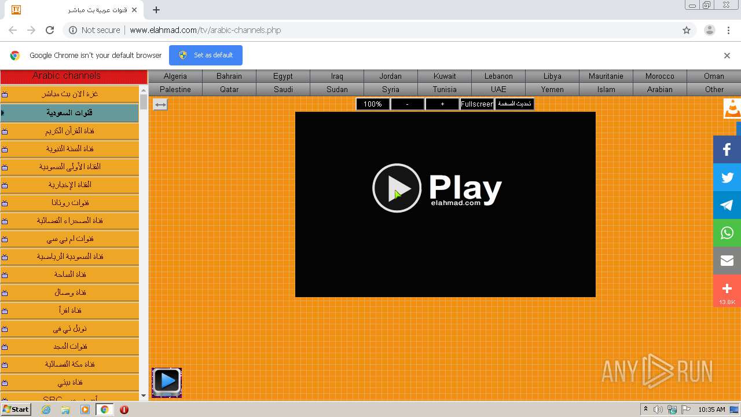741x417 pixels.
Task: Show hidden system tray icons
Action: tap(646, 409)
